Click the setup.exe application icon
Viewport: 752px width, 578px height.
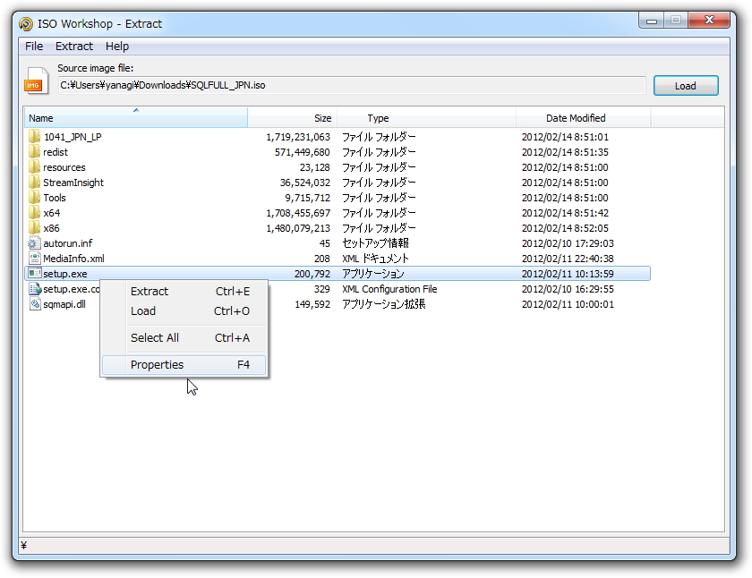pos(35,274)
